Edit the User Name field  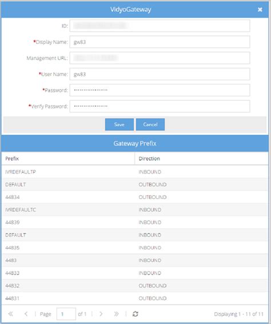160,74
